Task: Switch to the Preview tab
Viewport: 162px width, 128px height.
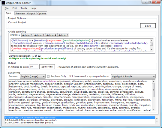Action: (20, 13)
